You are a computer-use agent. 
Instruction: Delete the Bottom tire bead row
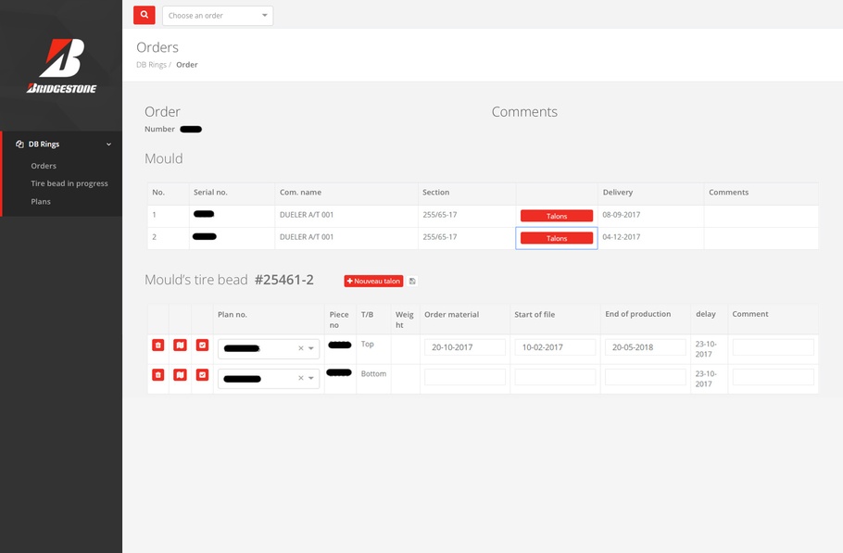pos(157,375)
